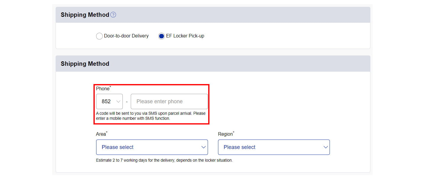This screenshot has width=426, height=182.
Task: Expand the Area dropdown chevron arrow
Action: pyautogui.click(x=204, y=147)
